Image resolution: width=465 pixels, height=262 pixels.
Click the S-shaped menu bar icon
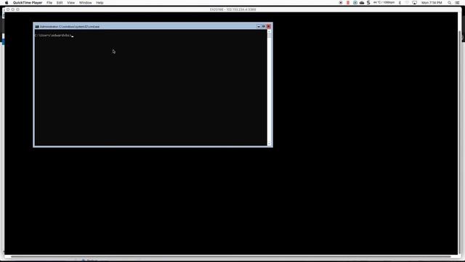click(x=368, y=3)
